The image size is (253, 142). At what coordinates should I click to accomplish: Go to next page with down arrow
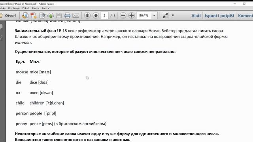(x=96, y=15)
